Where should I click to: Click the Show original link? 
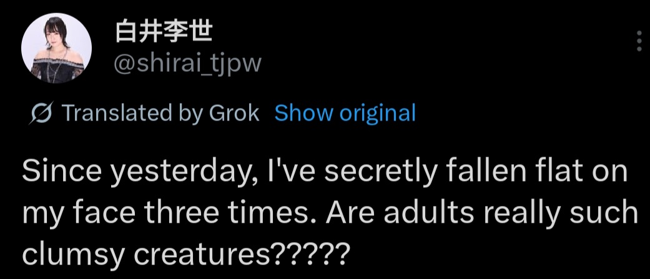(345, 113)
